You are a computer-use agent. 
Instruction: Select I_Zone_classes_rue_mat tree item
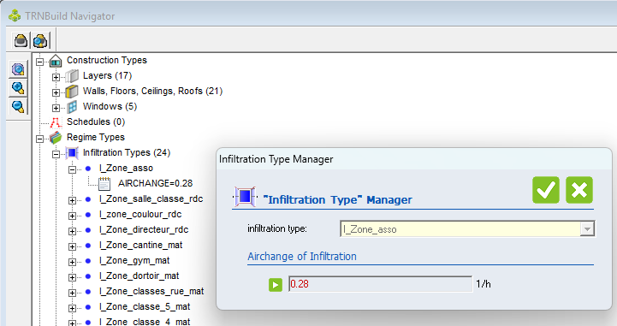[151, 291]
